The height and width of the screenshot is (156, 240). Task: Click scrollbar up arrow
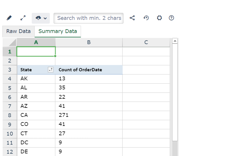(175, 41)
